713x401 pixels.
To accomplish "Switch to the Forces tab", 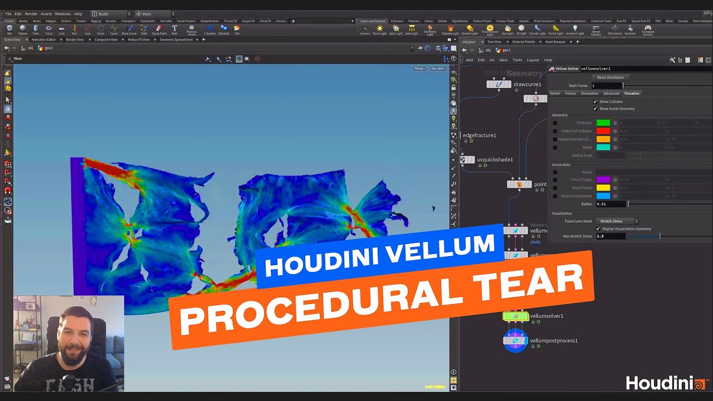I will pyautogui.click(x=570, y=94).
